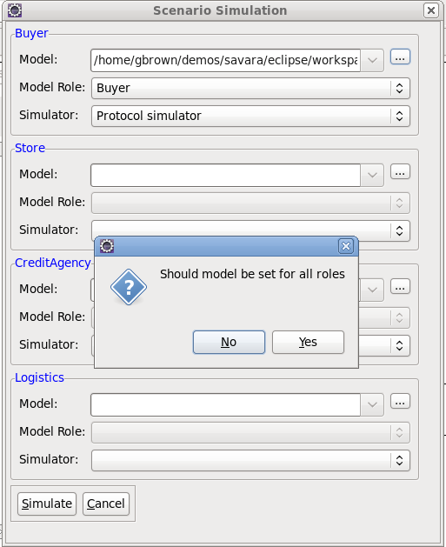Open the Buyer Model Role combo box
The width and height of the screenshot is (446, 547).
pyautogui.click(x=250, y=88)
